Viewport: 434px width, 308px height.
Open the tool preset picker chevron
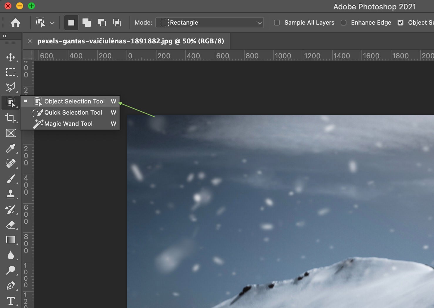52,23
